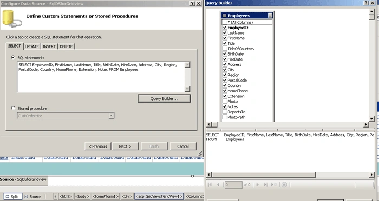Click tag navigator left arrow
This screenshot has width=379, height=201.
55,197
